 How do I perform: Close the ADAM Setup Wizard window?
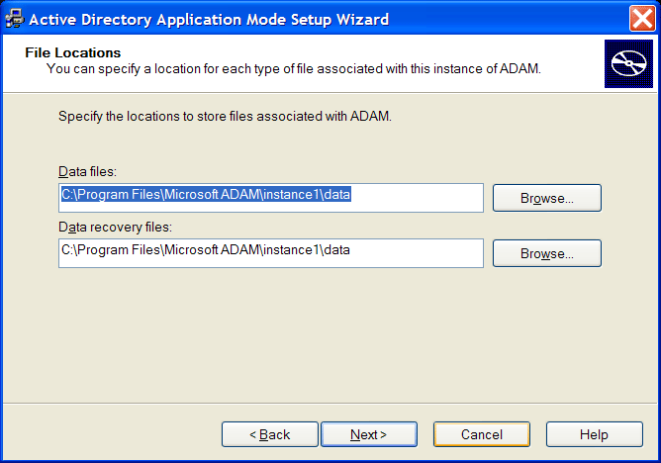pyautogui.click(x=642, y=19)
